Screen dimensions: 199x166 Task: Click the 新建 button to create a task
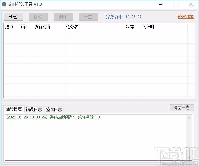coord(13,17)
